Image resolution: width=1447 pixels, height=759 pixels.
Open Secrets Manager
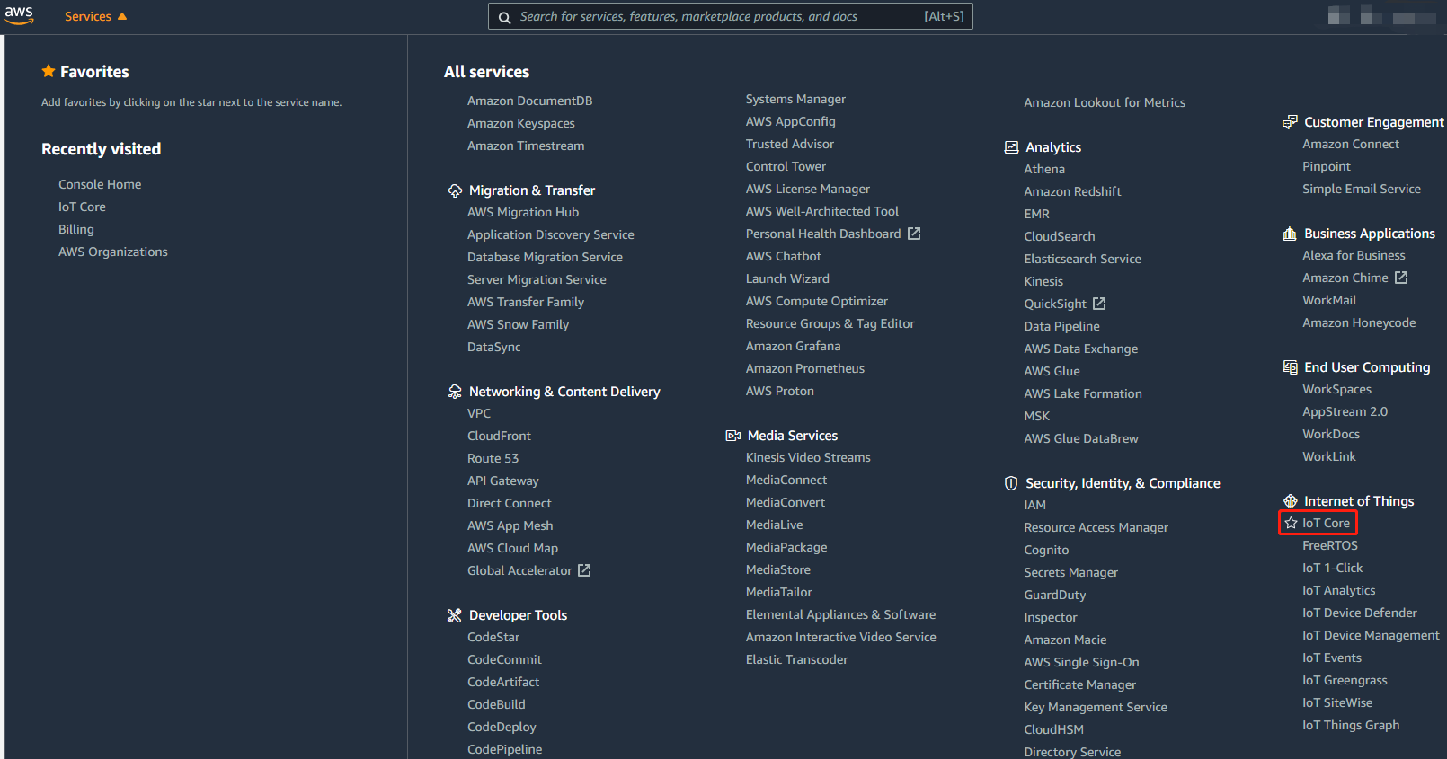[1071, 572]
